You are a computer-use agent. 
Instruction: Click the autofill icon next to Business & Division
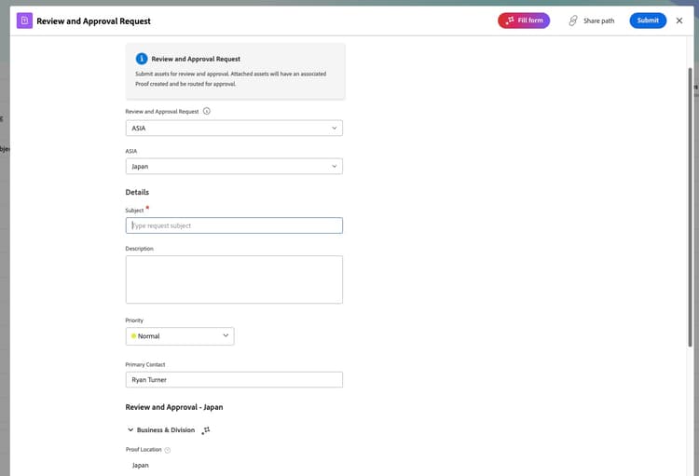[x=206, y=430]
